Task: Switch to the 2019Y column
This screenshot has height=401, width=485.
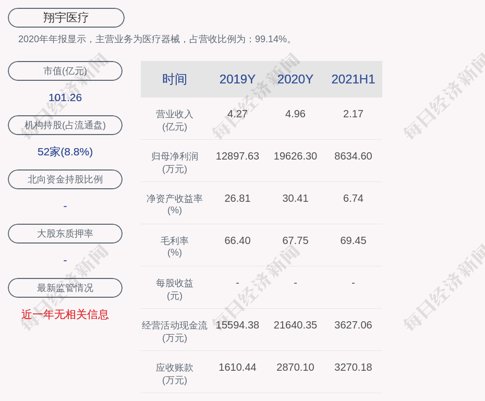Action: coord(237,79)
